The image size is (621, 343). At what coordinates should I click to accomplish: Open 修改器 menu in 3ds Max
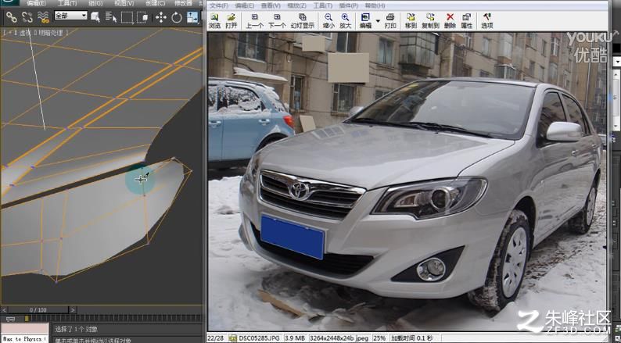point(183,3)
